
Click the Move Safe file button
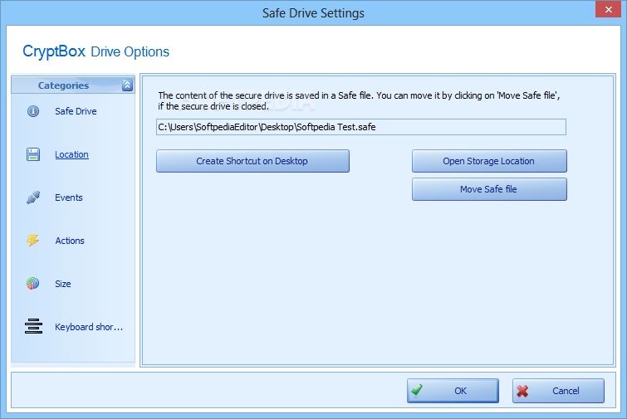tap(489, 189)
